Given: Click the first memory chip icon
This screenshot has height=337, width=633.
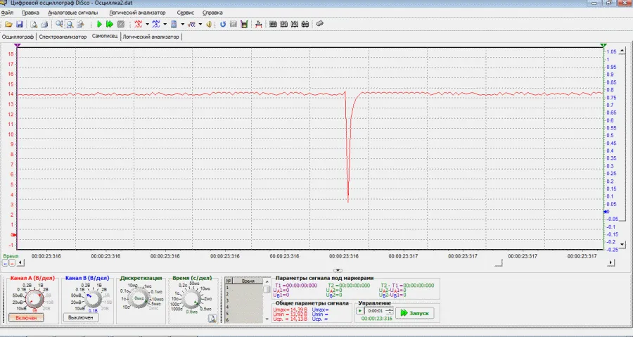Looking at the screenshot, I should point(274,24).
